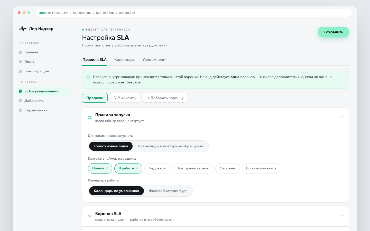This screenshot has height=231, width=370.
Task: Select Только новые лиды option
Action: pos(111,146)
